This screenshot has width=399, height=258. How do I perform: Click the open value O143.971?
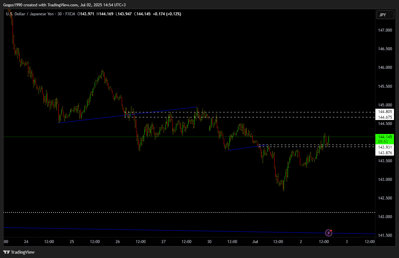pos(86,14)
